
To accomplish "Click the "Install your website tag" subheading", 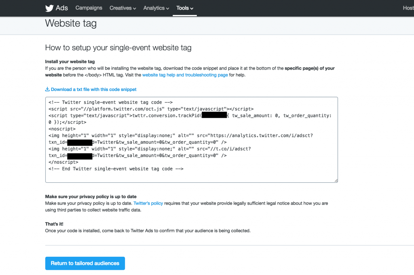I will tap(70, 61).
